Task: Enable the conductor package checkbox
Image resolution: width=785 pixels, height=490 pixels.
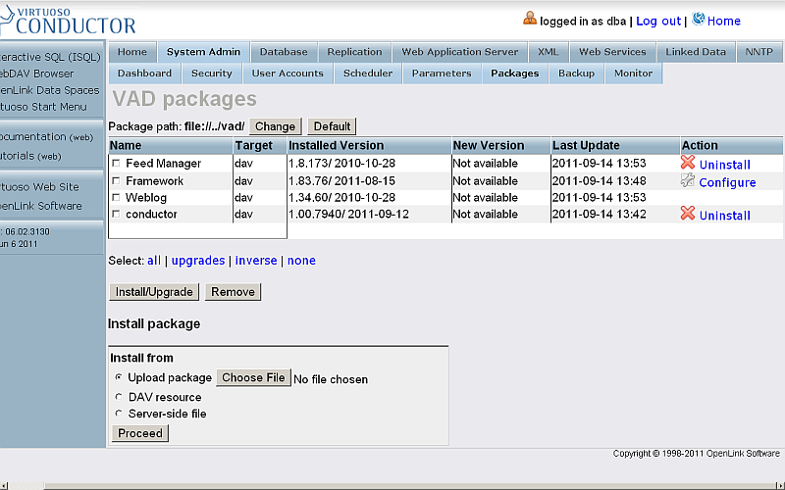Action: pos(117,215)
